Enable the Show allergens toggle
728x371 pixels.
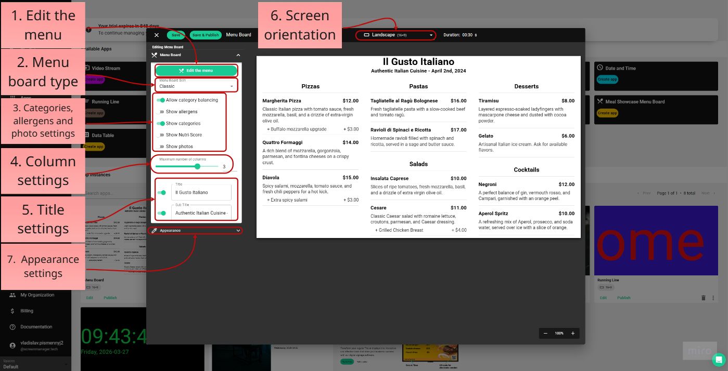click(x=163, y=111)
